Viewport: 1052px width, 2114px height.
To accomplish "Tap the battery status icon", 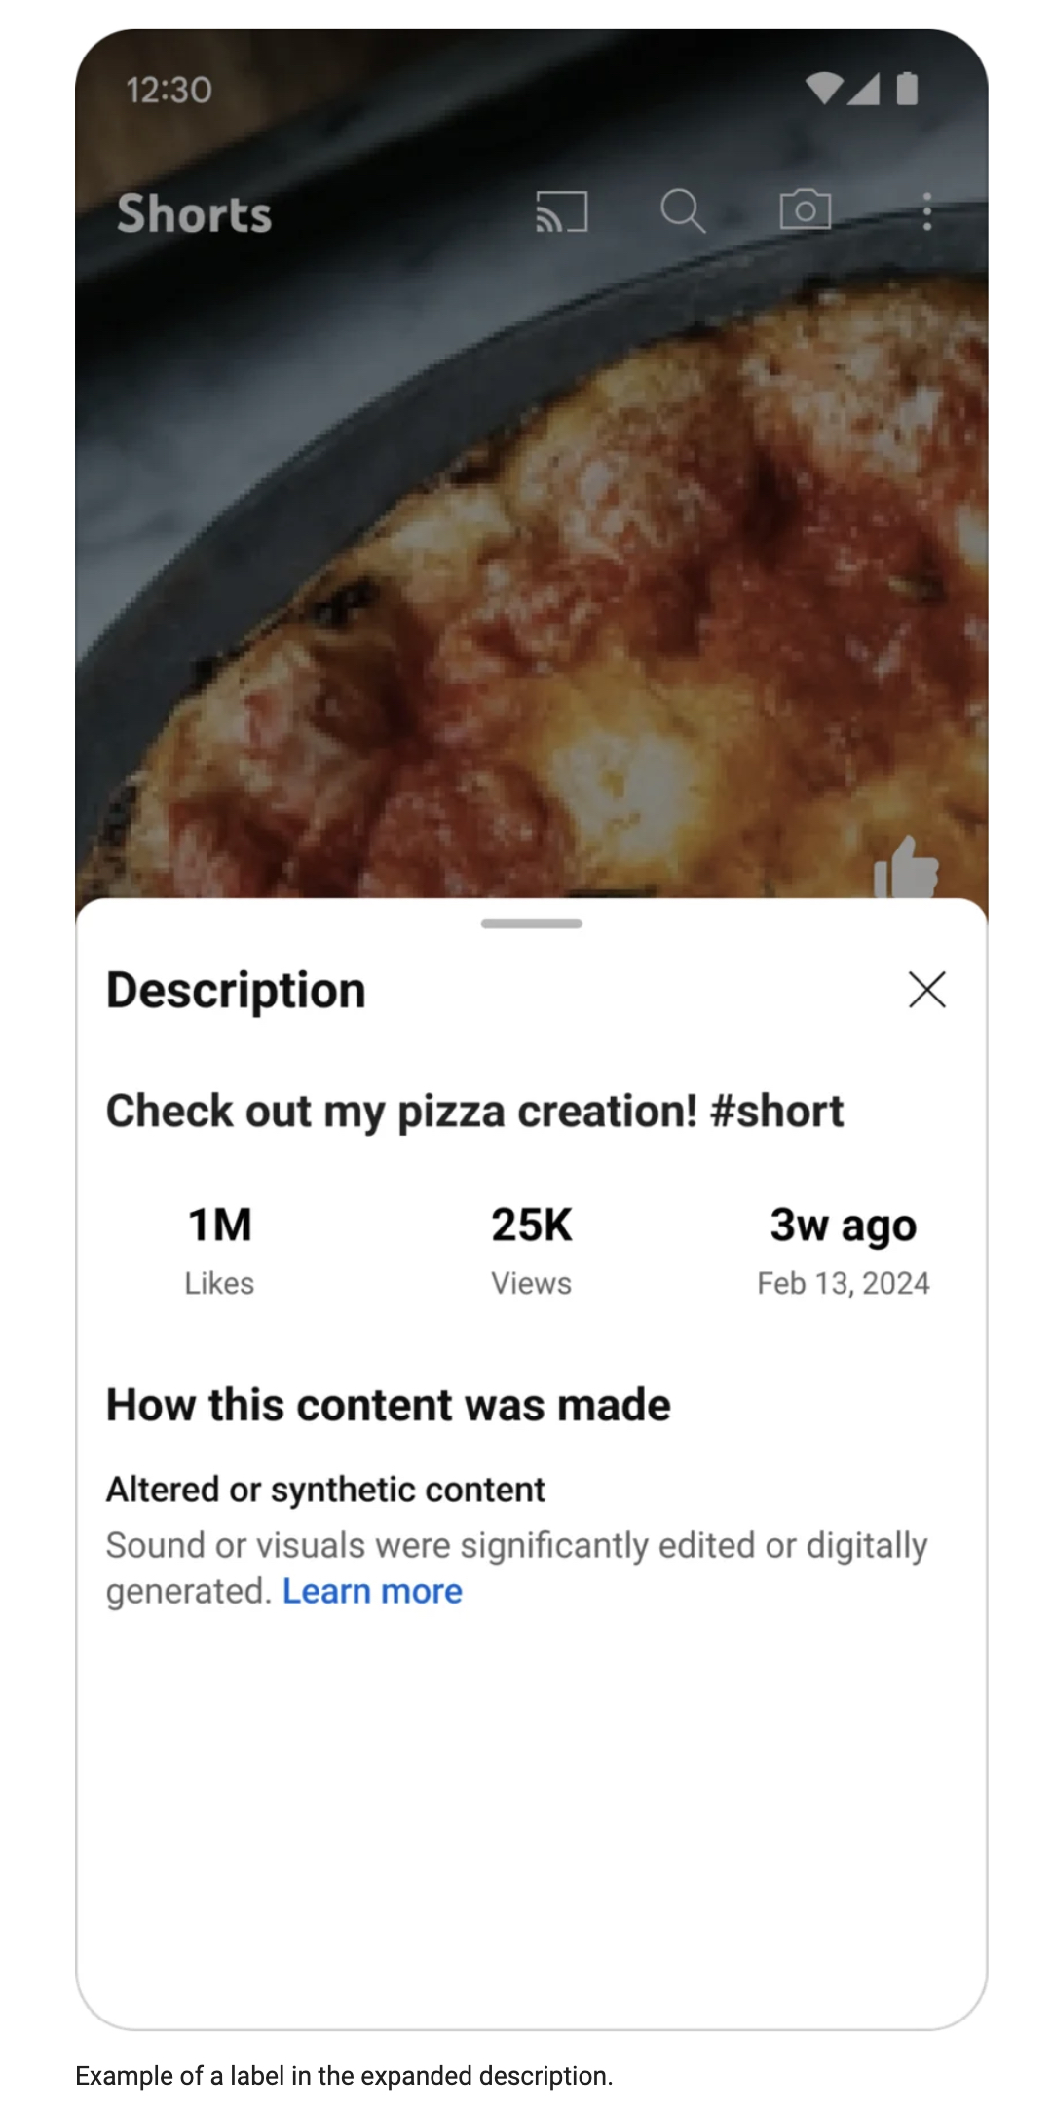I will coord(907,89).
